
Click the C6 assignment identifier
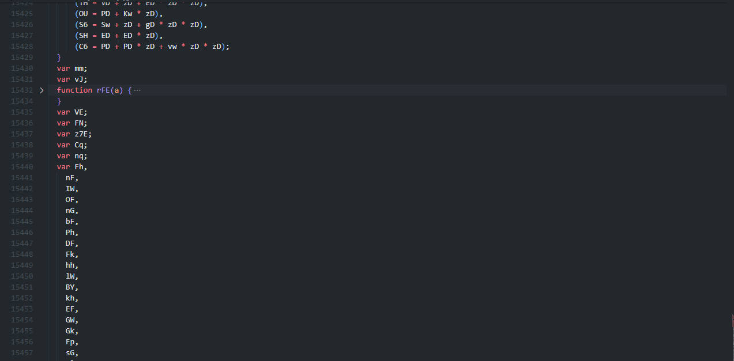tap(83, 47)
